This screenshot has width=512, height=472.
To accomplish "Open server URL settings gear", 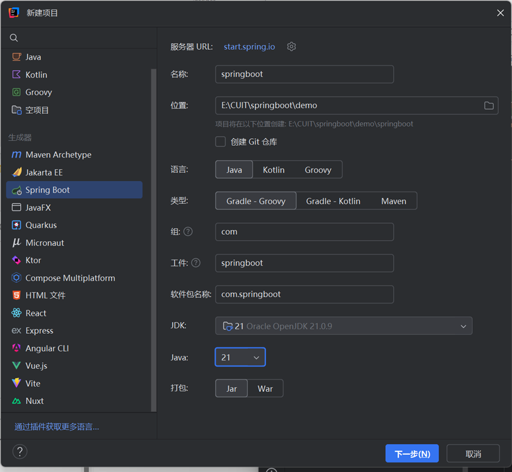I will (x=291, y=47).
